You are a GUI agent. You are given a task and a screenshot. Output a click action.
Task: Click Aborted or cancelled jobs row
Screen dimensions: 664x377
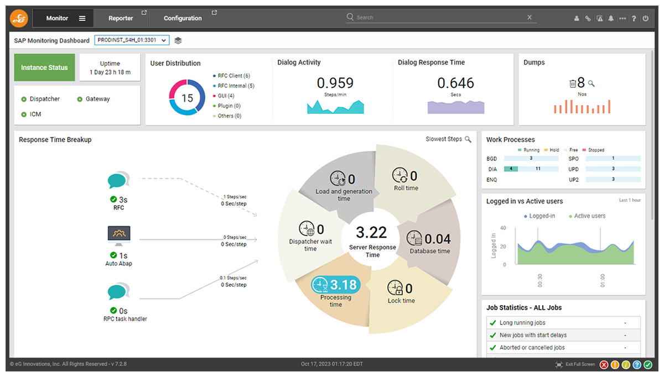coord(563,348)
